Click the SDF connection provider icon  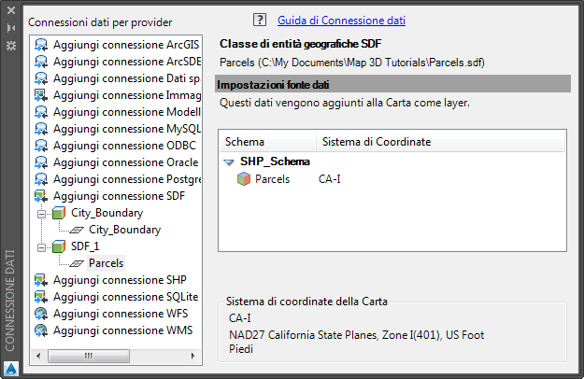40,196
